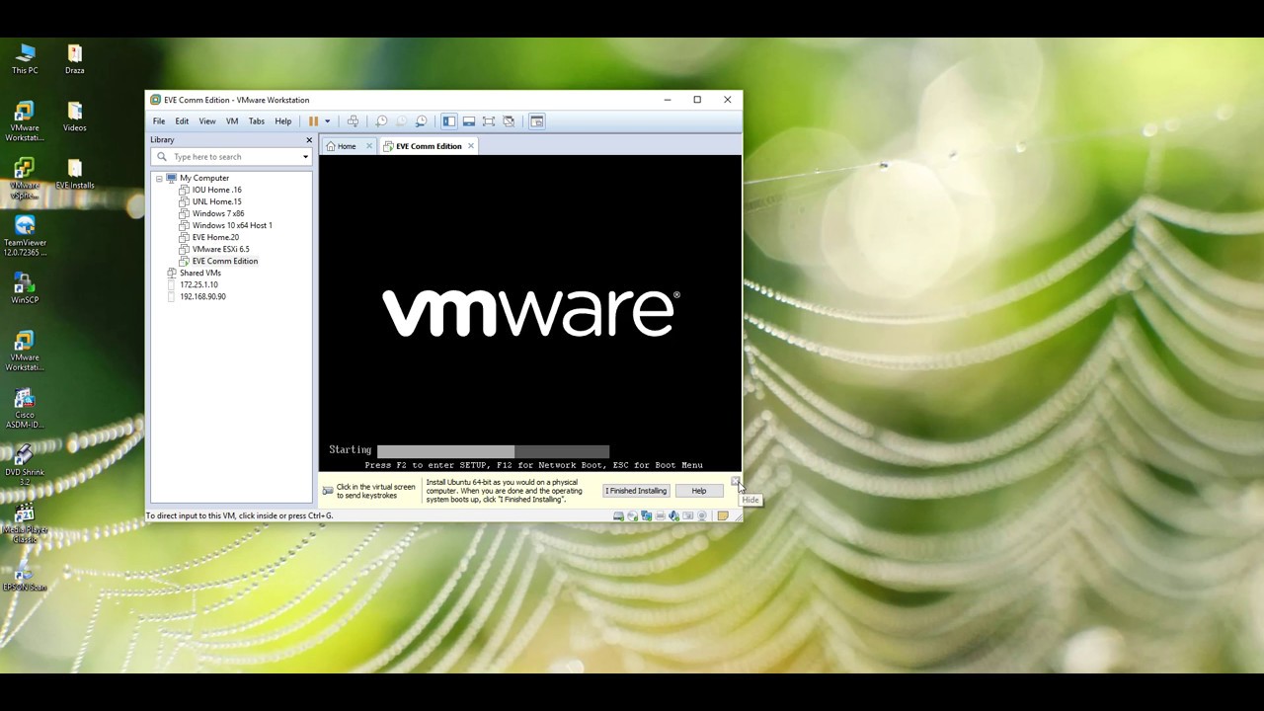This screenshot has height=711, width=1264.
Task: Close the Library panel
Action: 309,140
